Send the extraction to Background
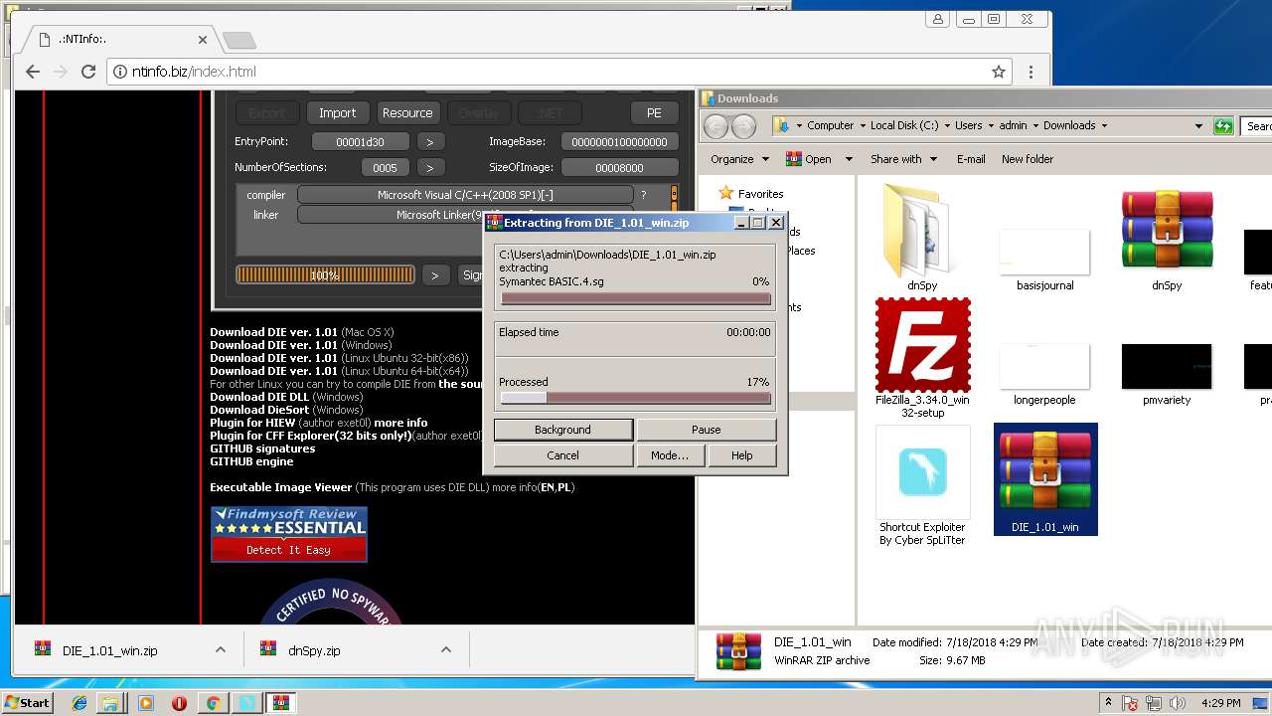Viewport: 1272px width, 716px height. tap(562, 430)
